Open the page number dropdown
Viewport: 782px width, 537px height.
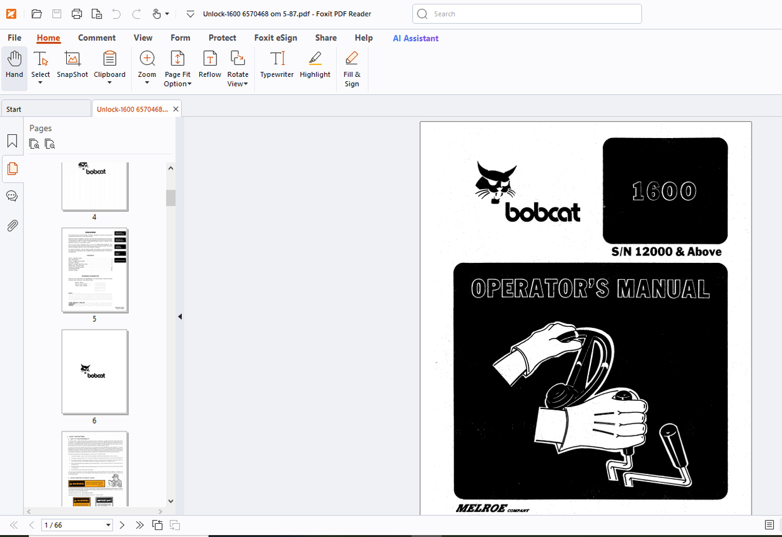tap(108, 525)
